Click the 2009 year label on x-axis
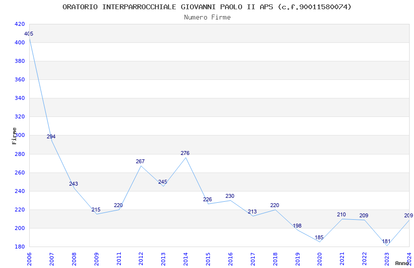Screen dimensions: 414x268 (x=96, y=259)
